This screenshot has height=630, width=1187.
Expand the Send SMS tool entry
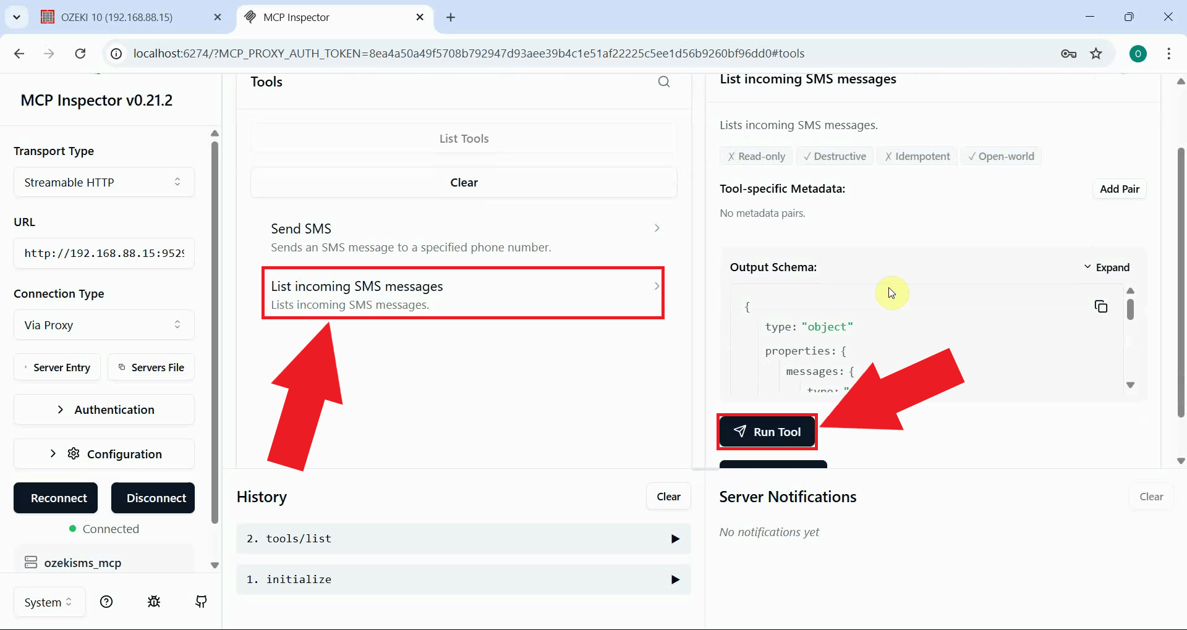[x=657, y=228]
